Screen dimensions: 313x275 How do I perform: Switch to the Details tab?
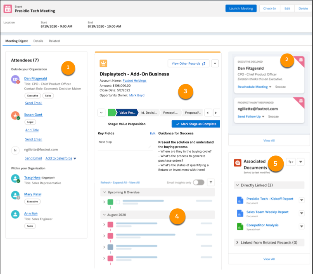click(38, 41)
